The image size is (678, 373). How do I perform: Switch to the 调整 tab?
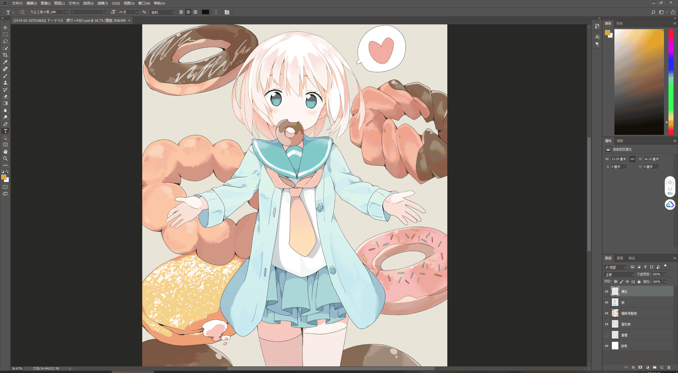(x=620, y=141)
